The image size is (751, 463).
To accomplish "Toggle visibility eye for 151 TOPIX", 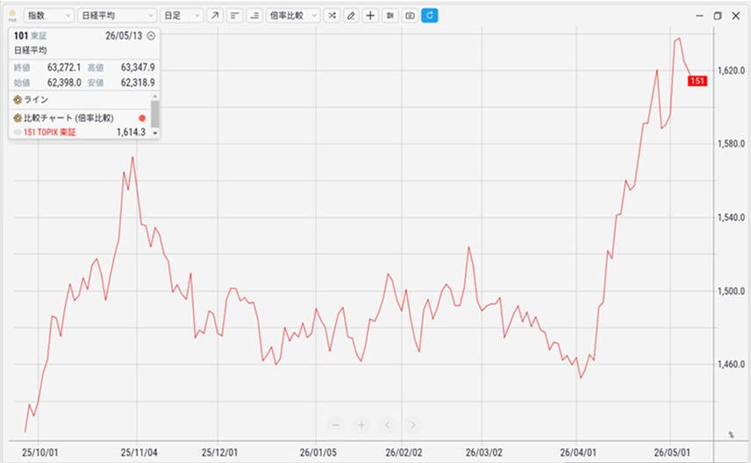I will pos(18,132).
